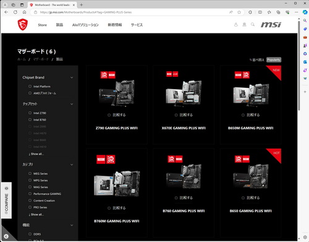Open the Store menu item
The width and height of the screenshot is (309, 242).
coord(43,25)
